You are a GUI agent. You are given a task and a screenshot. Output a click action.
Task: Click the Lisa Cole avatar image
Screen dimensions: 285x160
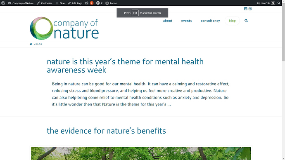[273, 3]
